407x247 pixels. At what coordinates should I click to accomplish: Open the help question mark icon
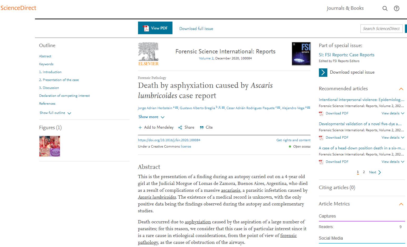point(396,8)
